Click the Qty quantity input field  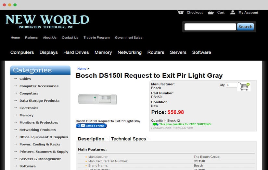pos(231,85)
